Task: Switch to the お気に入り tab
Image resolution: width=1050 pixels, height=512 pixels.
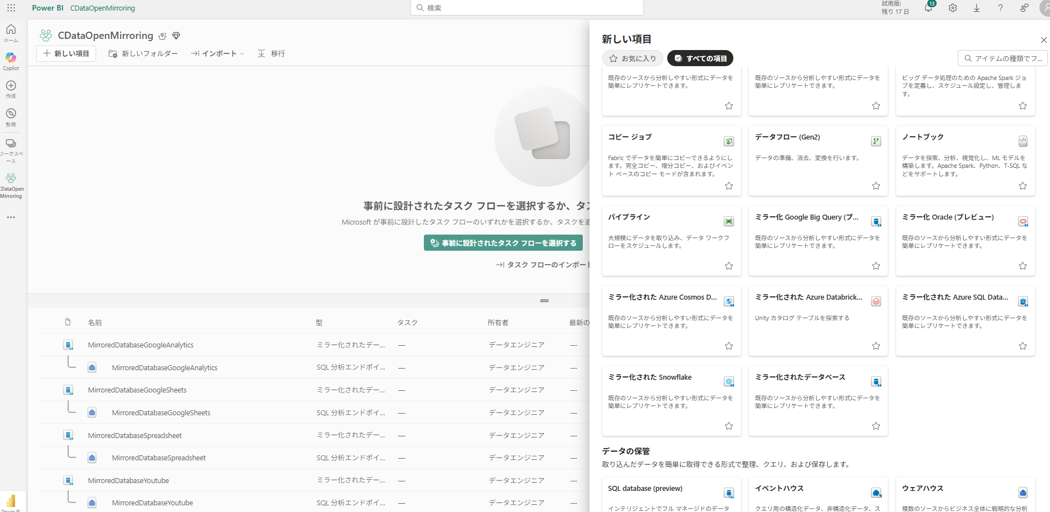Action: (x=632, y=58)
